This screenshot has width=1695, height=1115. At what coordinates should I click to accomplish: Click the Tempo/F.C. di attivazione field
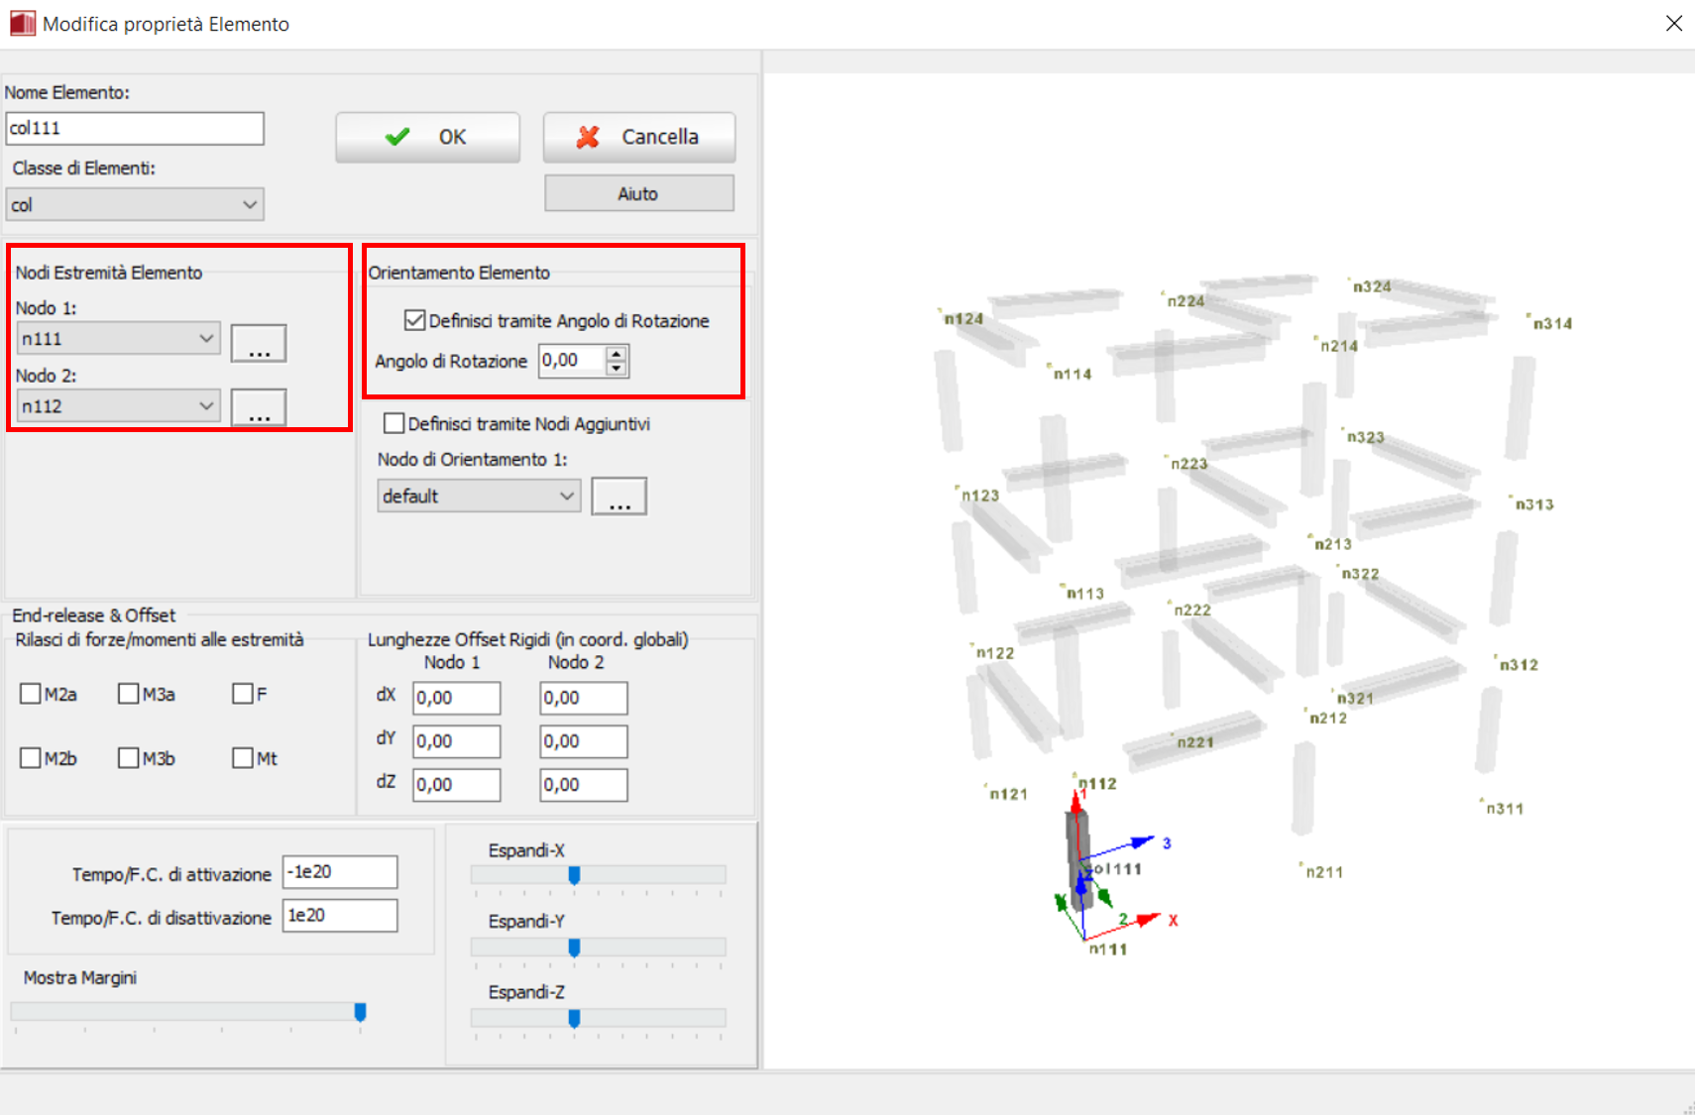click(339, 872)
